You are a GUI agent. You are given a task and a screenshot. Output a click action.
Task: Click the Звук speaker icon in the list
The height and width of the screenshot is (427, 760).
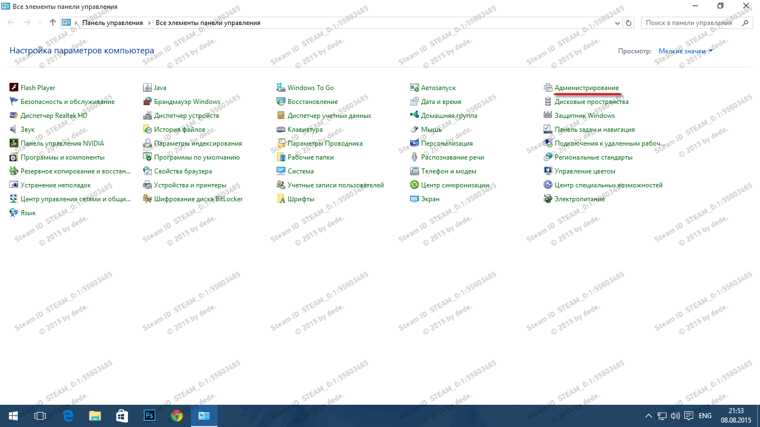(x=14, y=130)
